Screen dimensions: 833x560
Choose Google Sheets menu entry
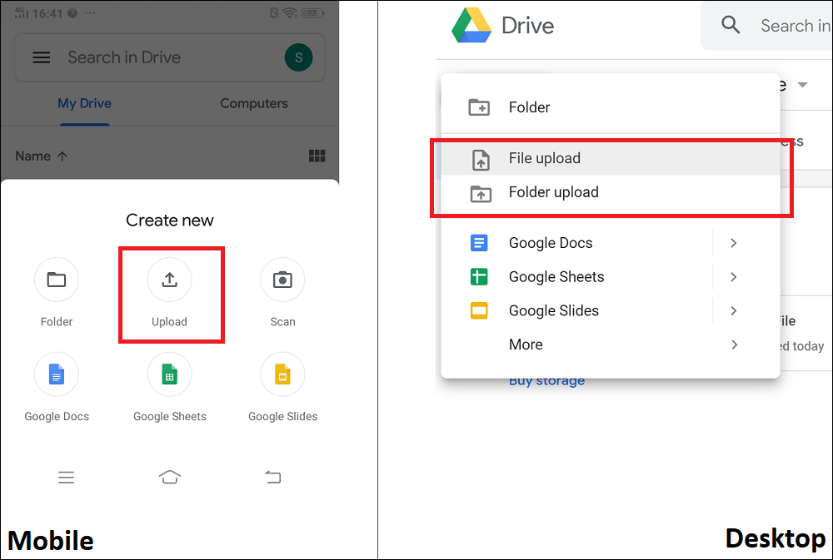611,276
